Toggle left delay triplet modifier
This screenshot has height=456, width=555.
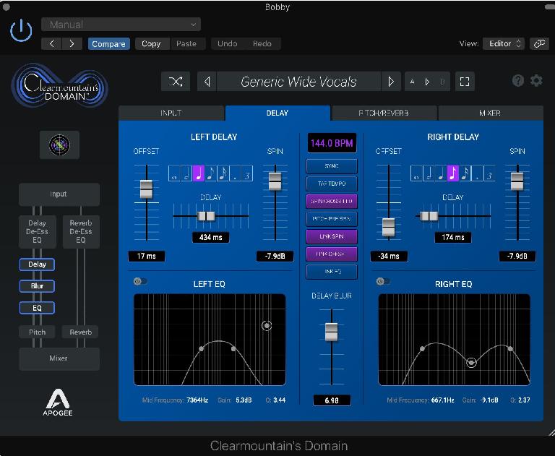[246, 173]
